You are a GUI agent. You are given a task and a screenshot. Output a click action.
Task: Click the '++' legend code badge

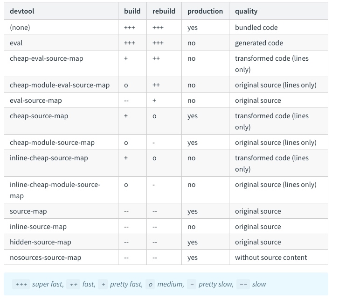click(73, 284)
